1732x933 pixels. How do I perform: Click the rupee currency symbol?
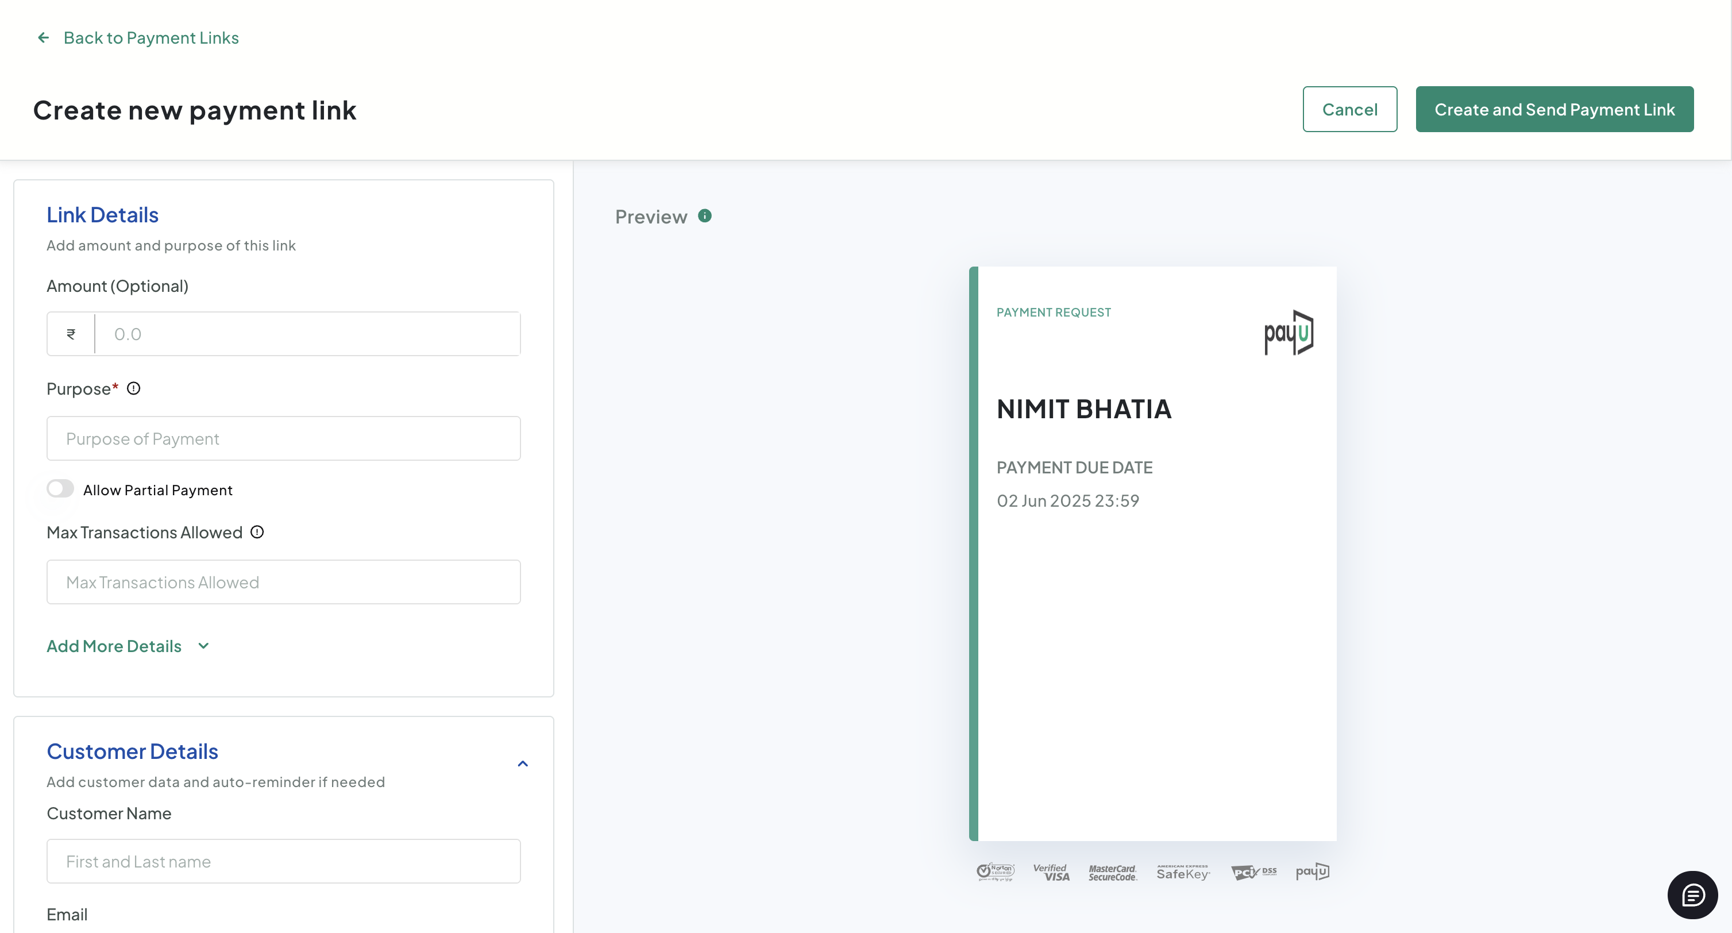(x=71, y=334)
